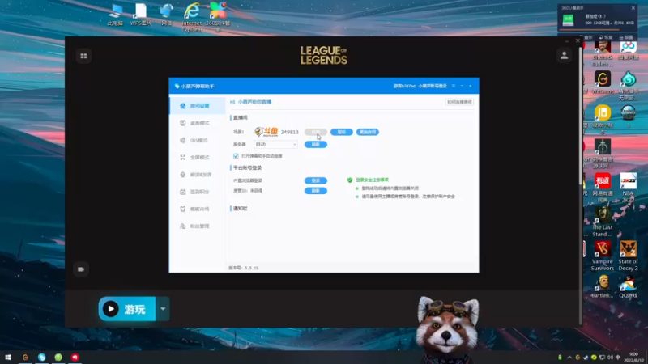648x364 pixels.
Task: Click the camera icon in the launcher
Action: (81, 269)
